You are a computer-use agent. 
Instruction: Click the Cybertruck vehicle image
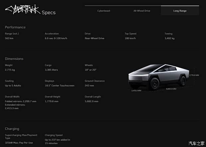(x=158, y=78)
